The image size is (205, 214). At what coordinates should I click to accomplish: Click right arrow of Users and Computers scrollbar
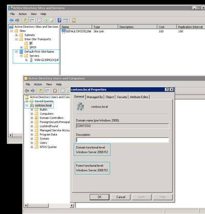tap(72, 205)
